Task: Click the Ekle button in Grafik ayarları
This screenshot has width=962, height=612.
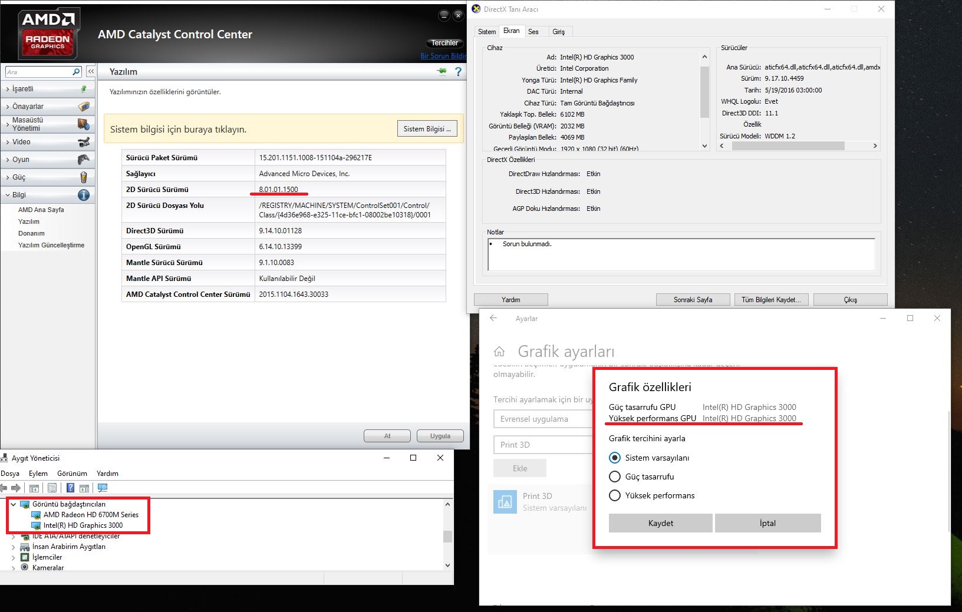Action: coord(520,468)
